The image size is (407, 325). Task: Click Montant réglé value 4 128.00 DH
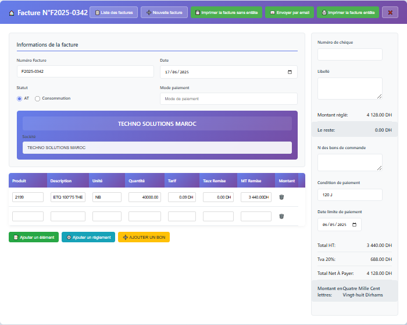(379, 115)
